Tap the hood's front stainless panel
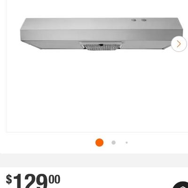The height and width of the screenshot is (188, 188). pos(102,35)
